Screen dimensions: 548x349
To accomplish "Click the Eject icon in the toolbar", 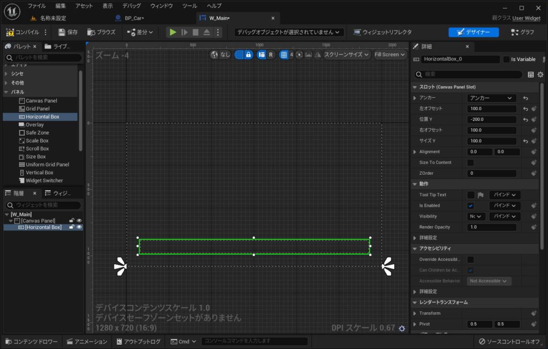I will pos(207,32).
